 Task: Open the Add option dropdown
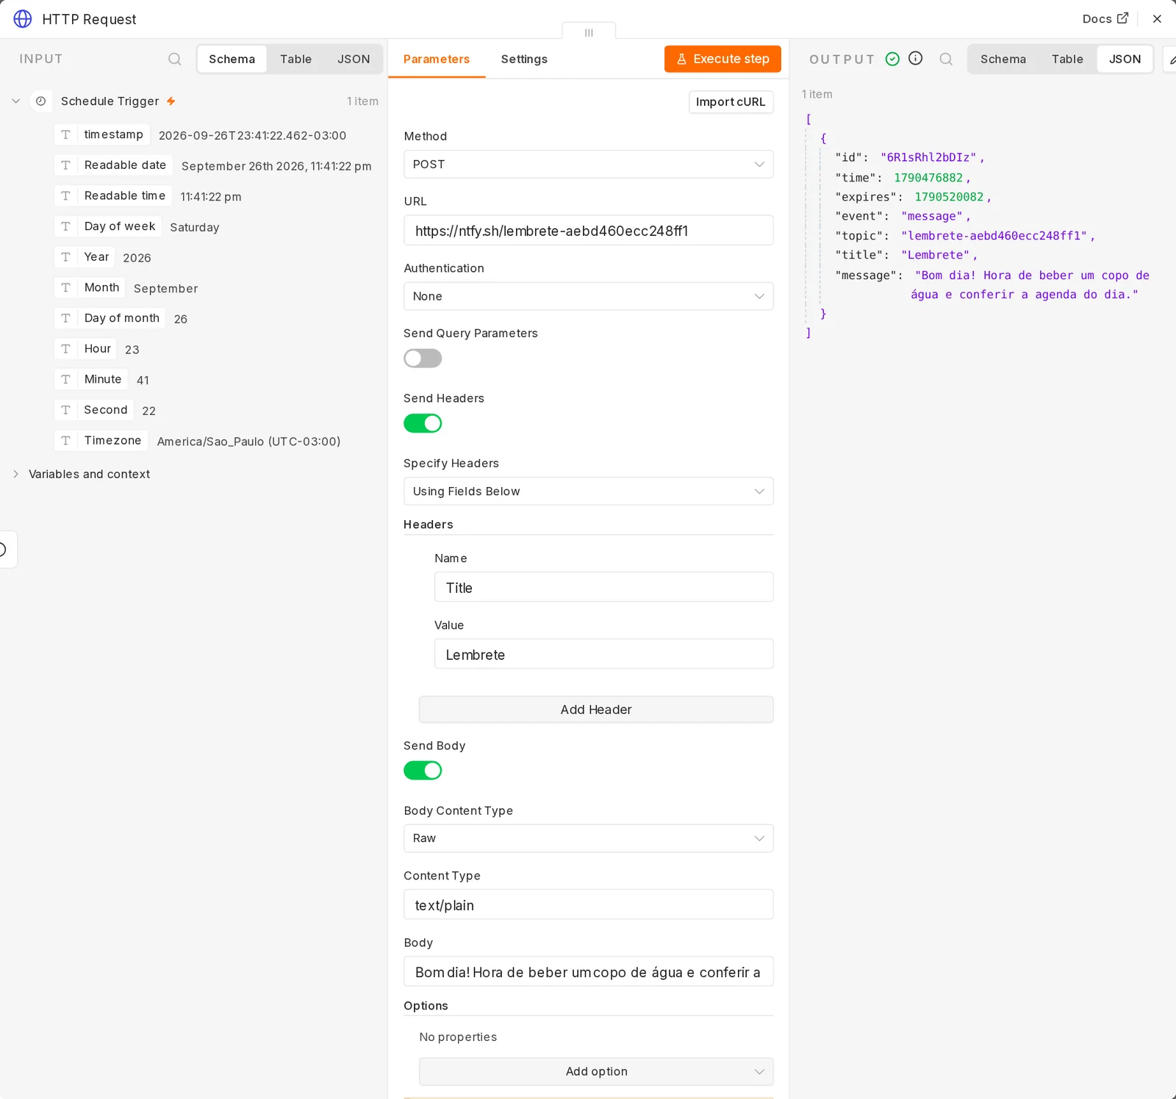coord(596,1071)
